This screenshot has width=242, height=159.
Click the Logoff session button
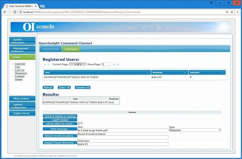60,120
